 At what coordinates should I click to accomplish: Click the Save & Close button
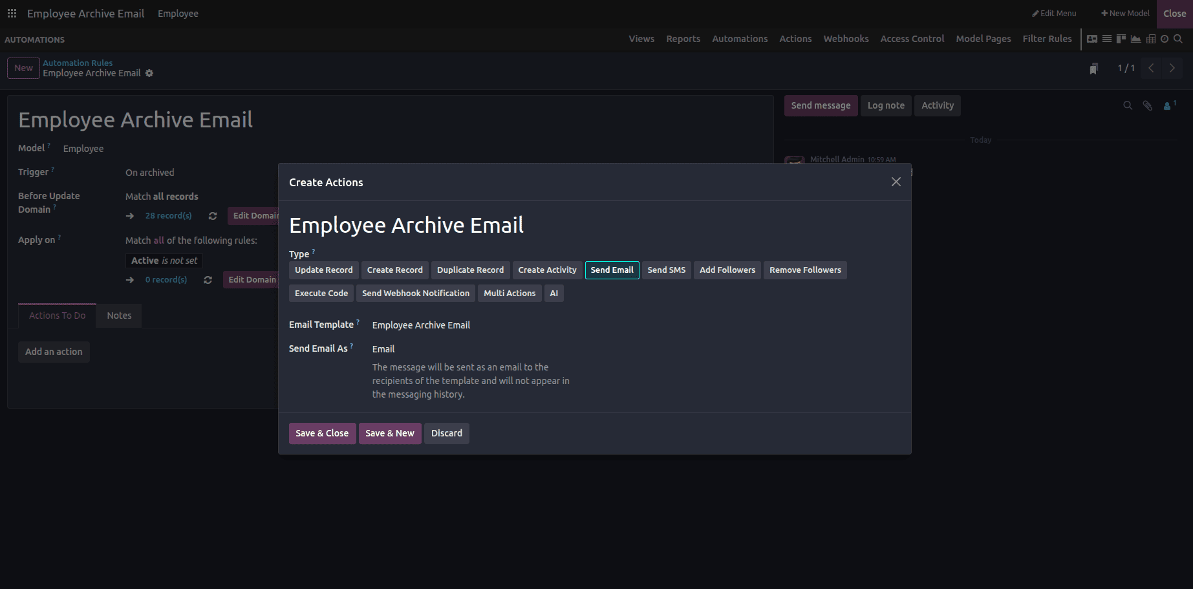point(322,433)
